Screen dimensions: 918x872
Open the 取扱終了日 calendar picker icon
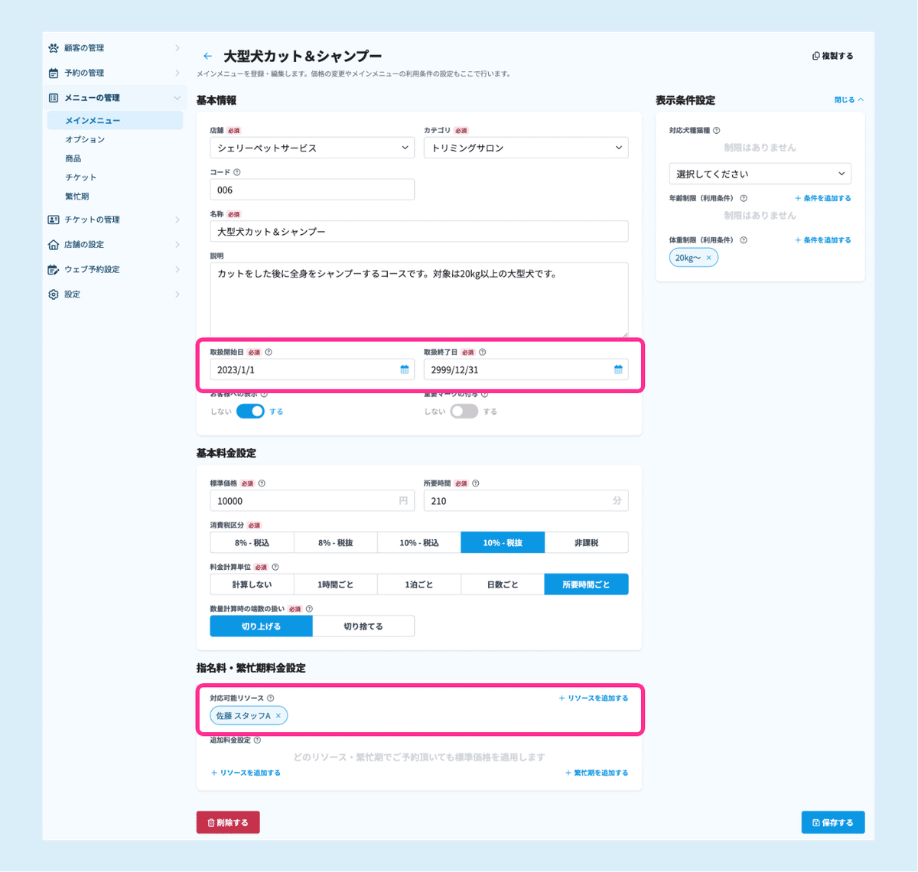click(619, 369)
